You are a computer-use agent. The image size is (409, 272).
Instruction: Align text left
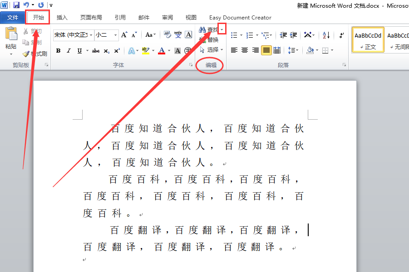pos(234,50)
